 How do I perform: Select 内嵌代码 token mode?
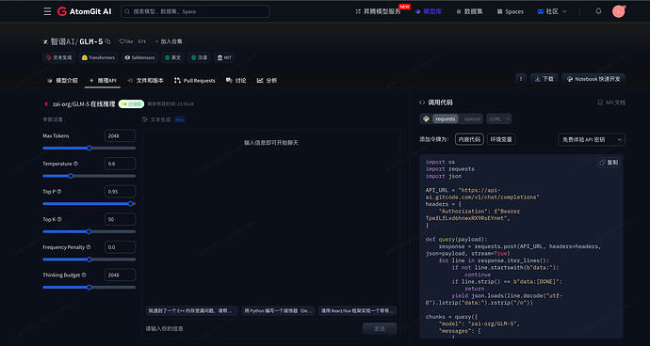click(x=469, y=139)
